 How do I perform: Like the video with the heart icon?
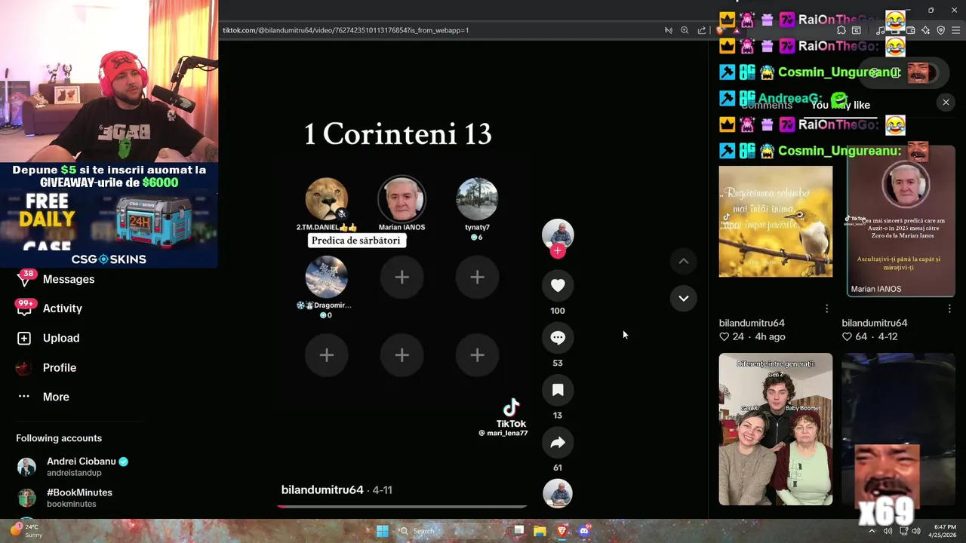pyautogui.click(x=558, y=285)
